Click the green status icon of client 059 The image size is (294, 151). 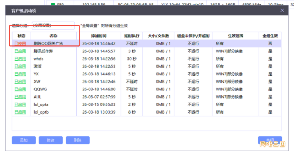pyautogui.click(x=53, y=4)
